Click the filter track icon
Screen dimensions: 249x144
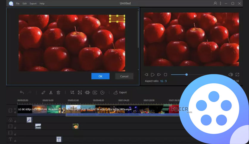pos(10,120)
